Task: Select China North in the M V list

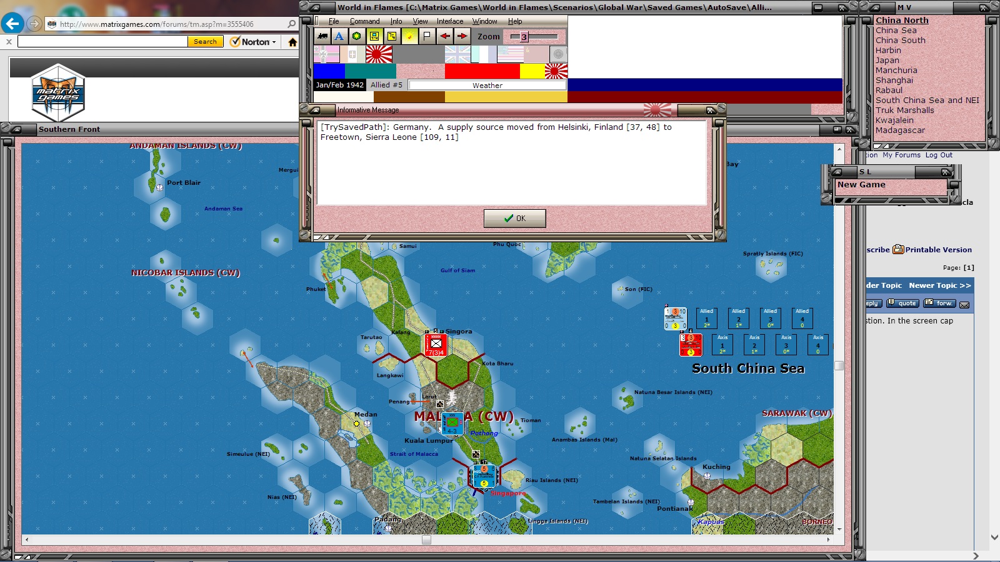Action: pyautogui.click(x=902, y=21)
